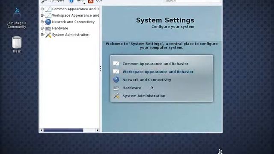Open System Administration link in the welcome panel
Image resolution: width=274 pixels, height=154 pixels.
(x=144, y=96)
